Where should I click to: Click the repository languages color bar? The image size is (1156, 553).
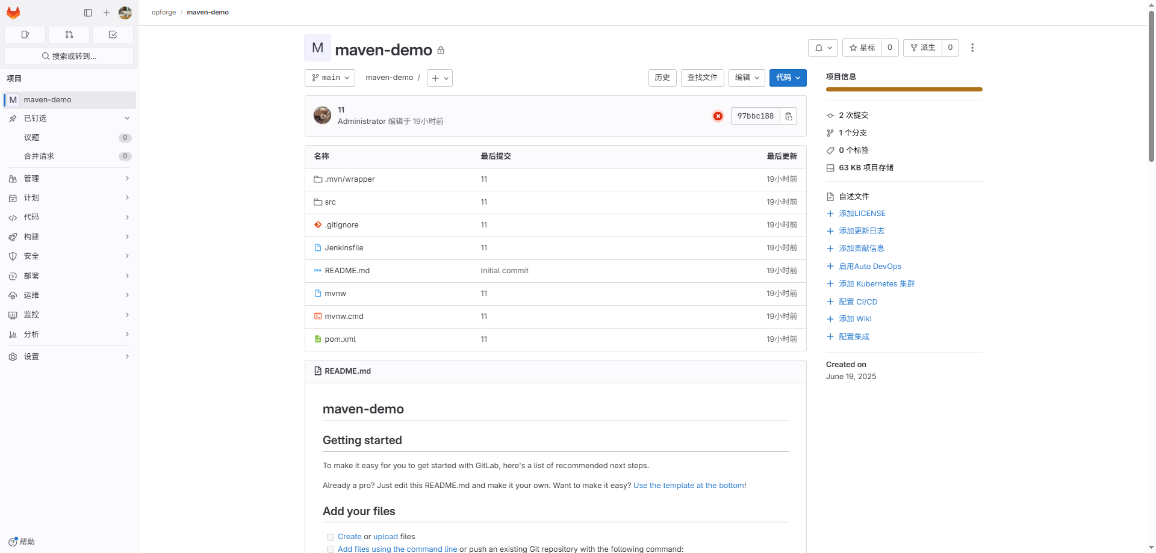point(904,90)
